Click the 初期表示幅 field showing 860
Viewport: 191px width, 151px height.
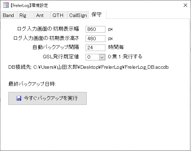coord(95,29)
